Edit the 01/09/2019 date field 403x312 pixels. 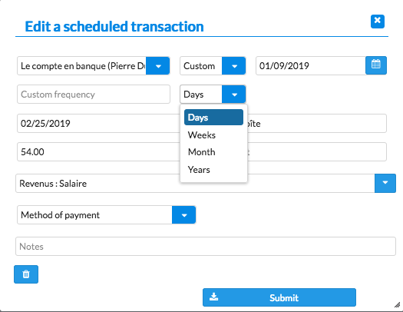point(311,66)
